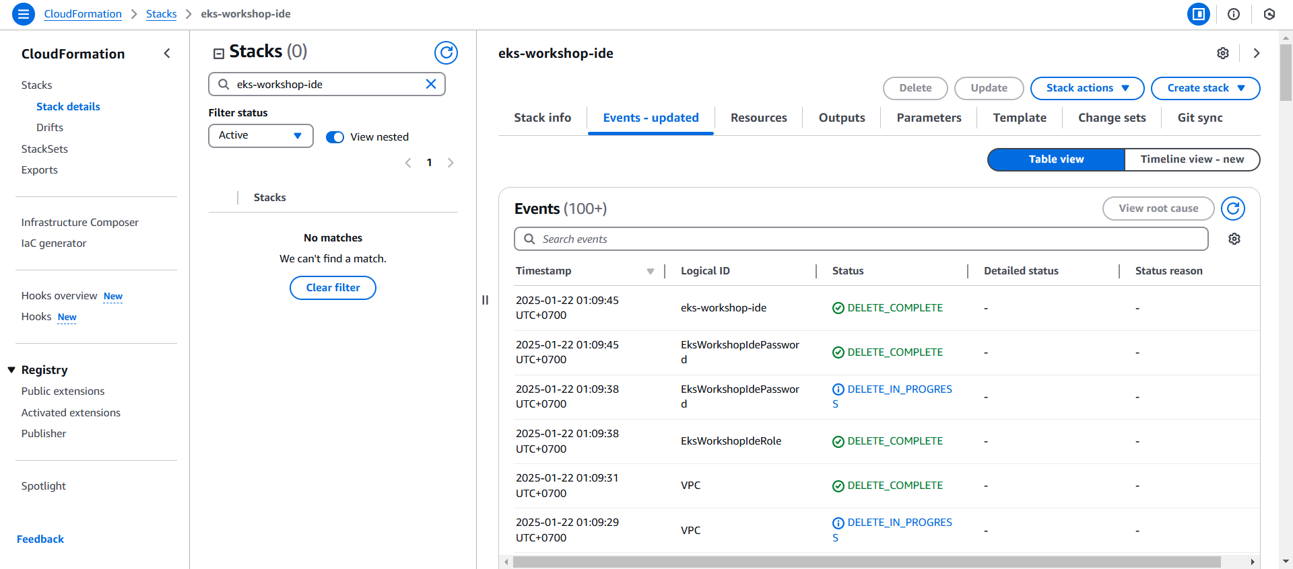Open StackSets in side navigation
1293x569 pixels.
(44, 149)
